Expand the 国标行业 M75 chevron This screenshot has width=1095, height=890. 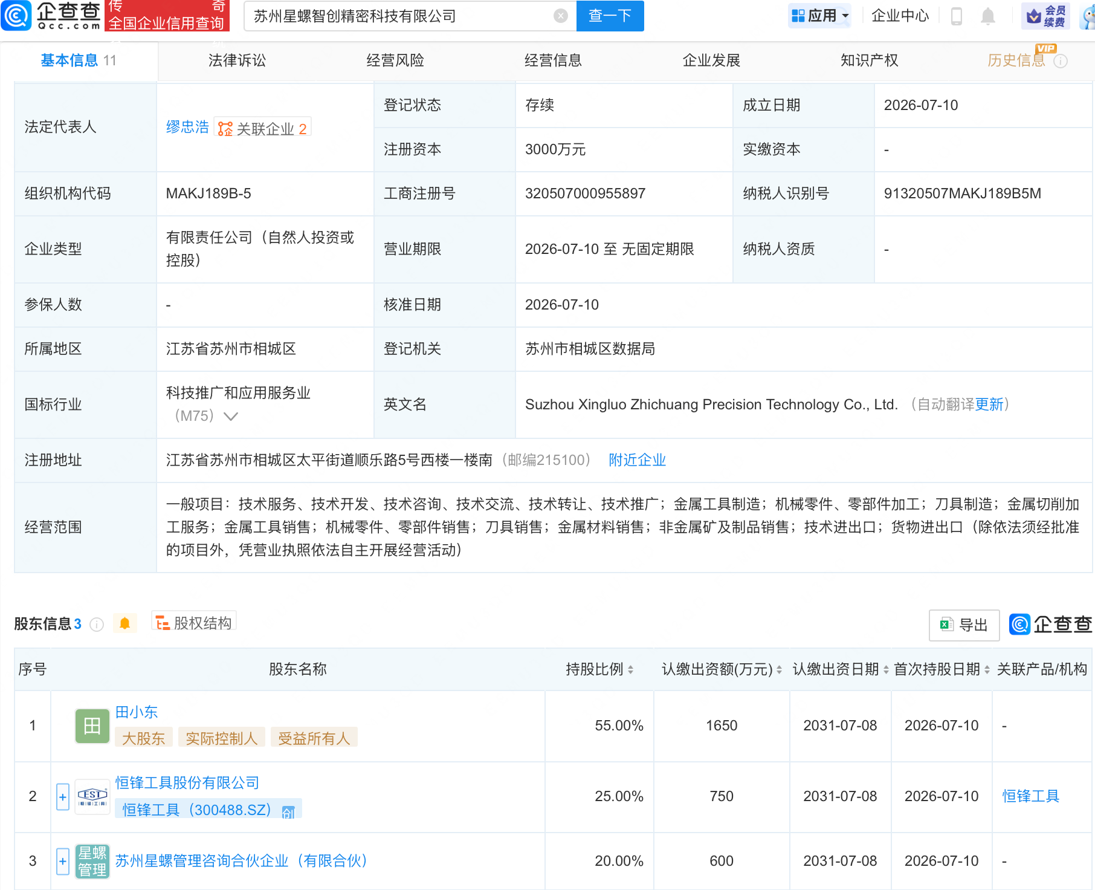click(x=231, y=416)
